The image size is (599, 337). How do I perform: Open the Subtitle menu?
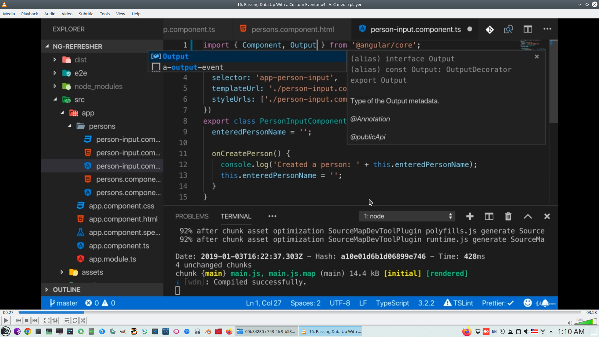coord(86,14)
